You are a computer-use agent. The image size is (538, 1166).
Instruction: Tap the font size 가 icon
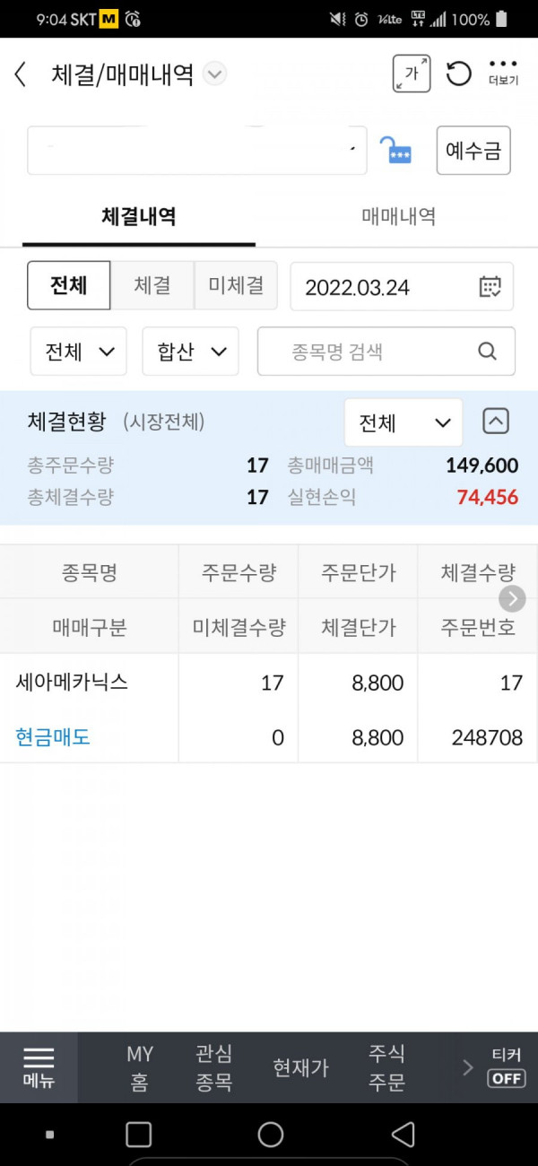pos(412,74)
